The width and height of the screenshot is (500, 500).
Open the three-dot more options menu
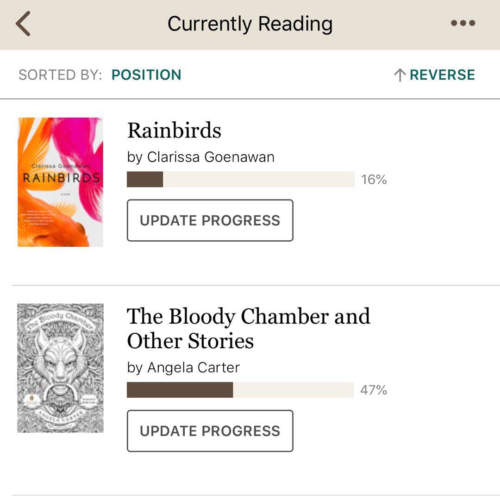pyautogui.click(x=463, y=23)
